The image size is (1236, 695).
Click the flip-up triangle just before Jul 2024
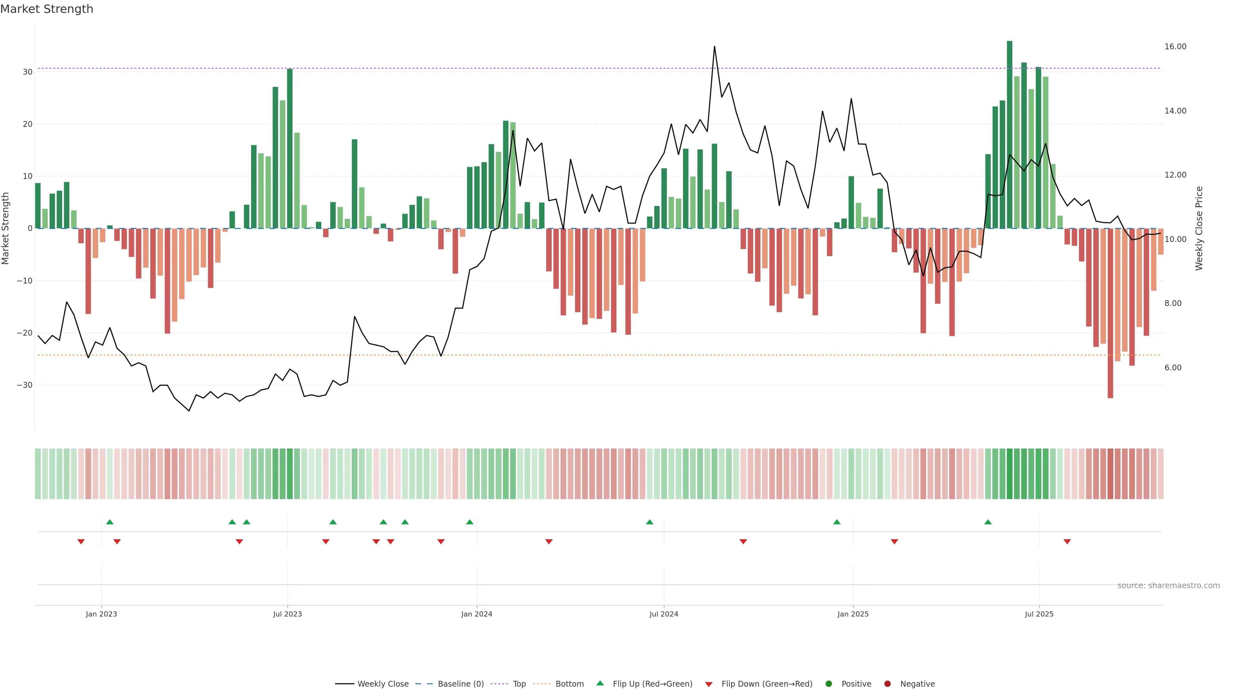[650, 522]
